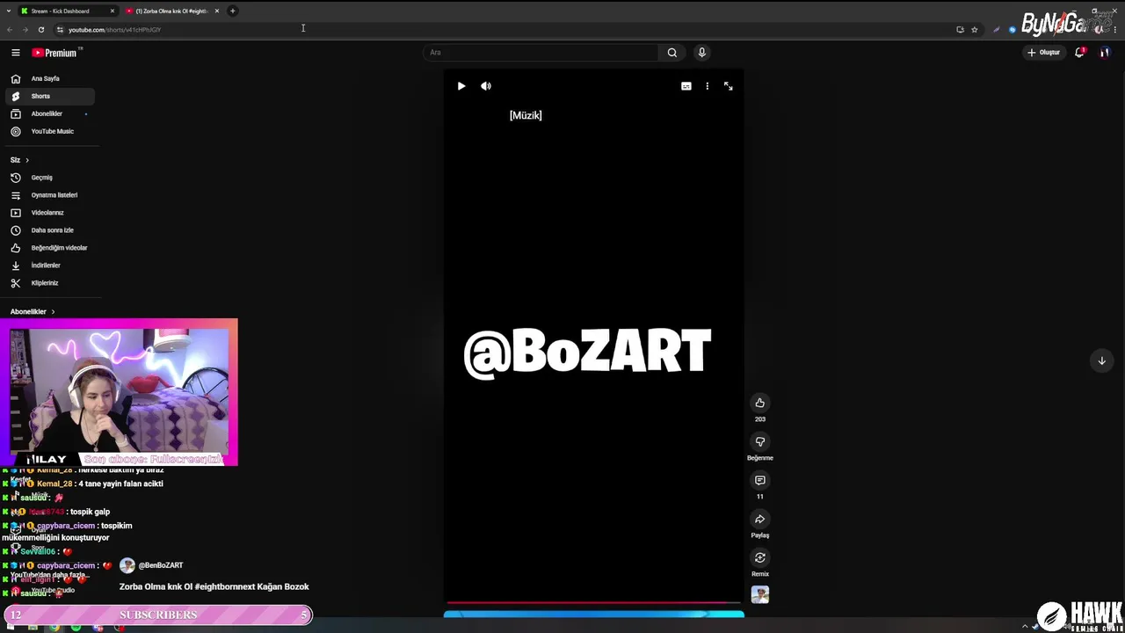The width and height of the screenshot is (1125, 633).
Task: Open the Chrome three-dot menu
Action: coord(1114,30)
